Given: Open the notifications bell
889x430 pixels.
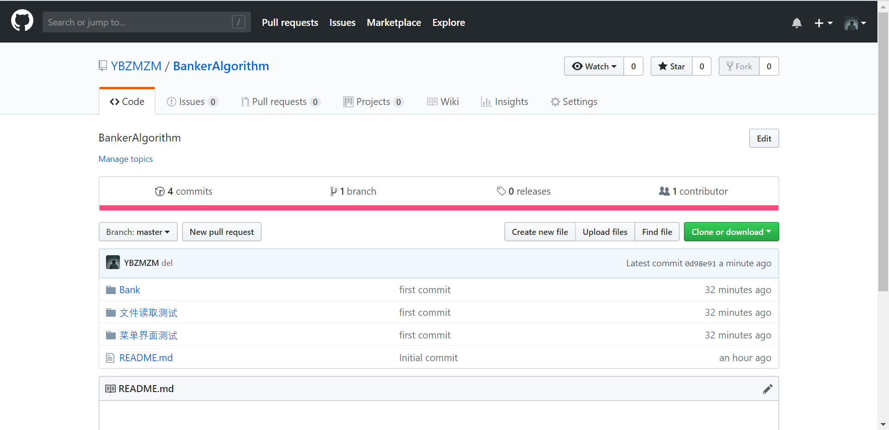Looking at the screenshot, I should [x=796, y=23].
